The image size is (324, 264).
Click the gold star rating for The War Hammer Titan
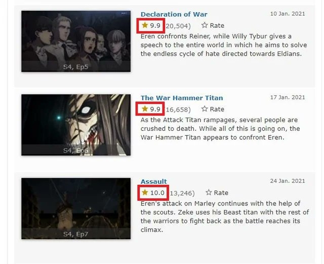(145, 109)
